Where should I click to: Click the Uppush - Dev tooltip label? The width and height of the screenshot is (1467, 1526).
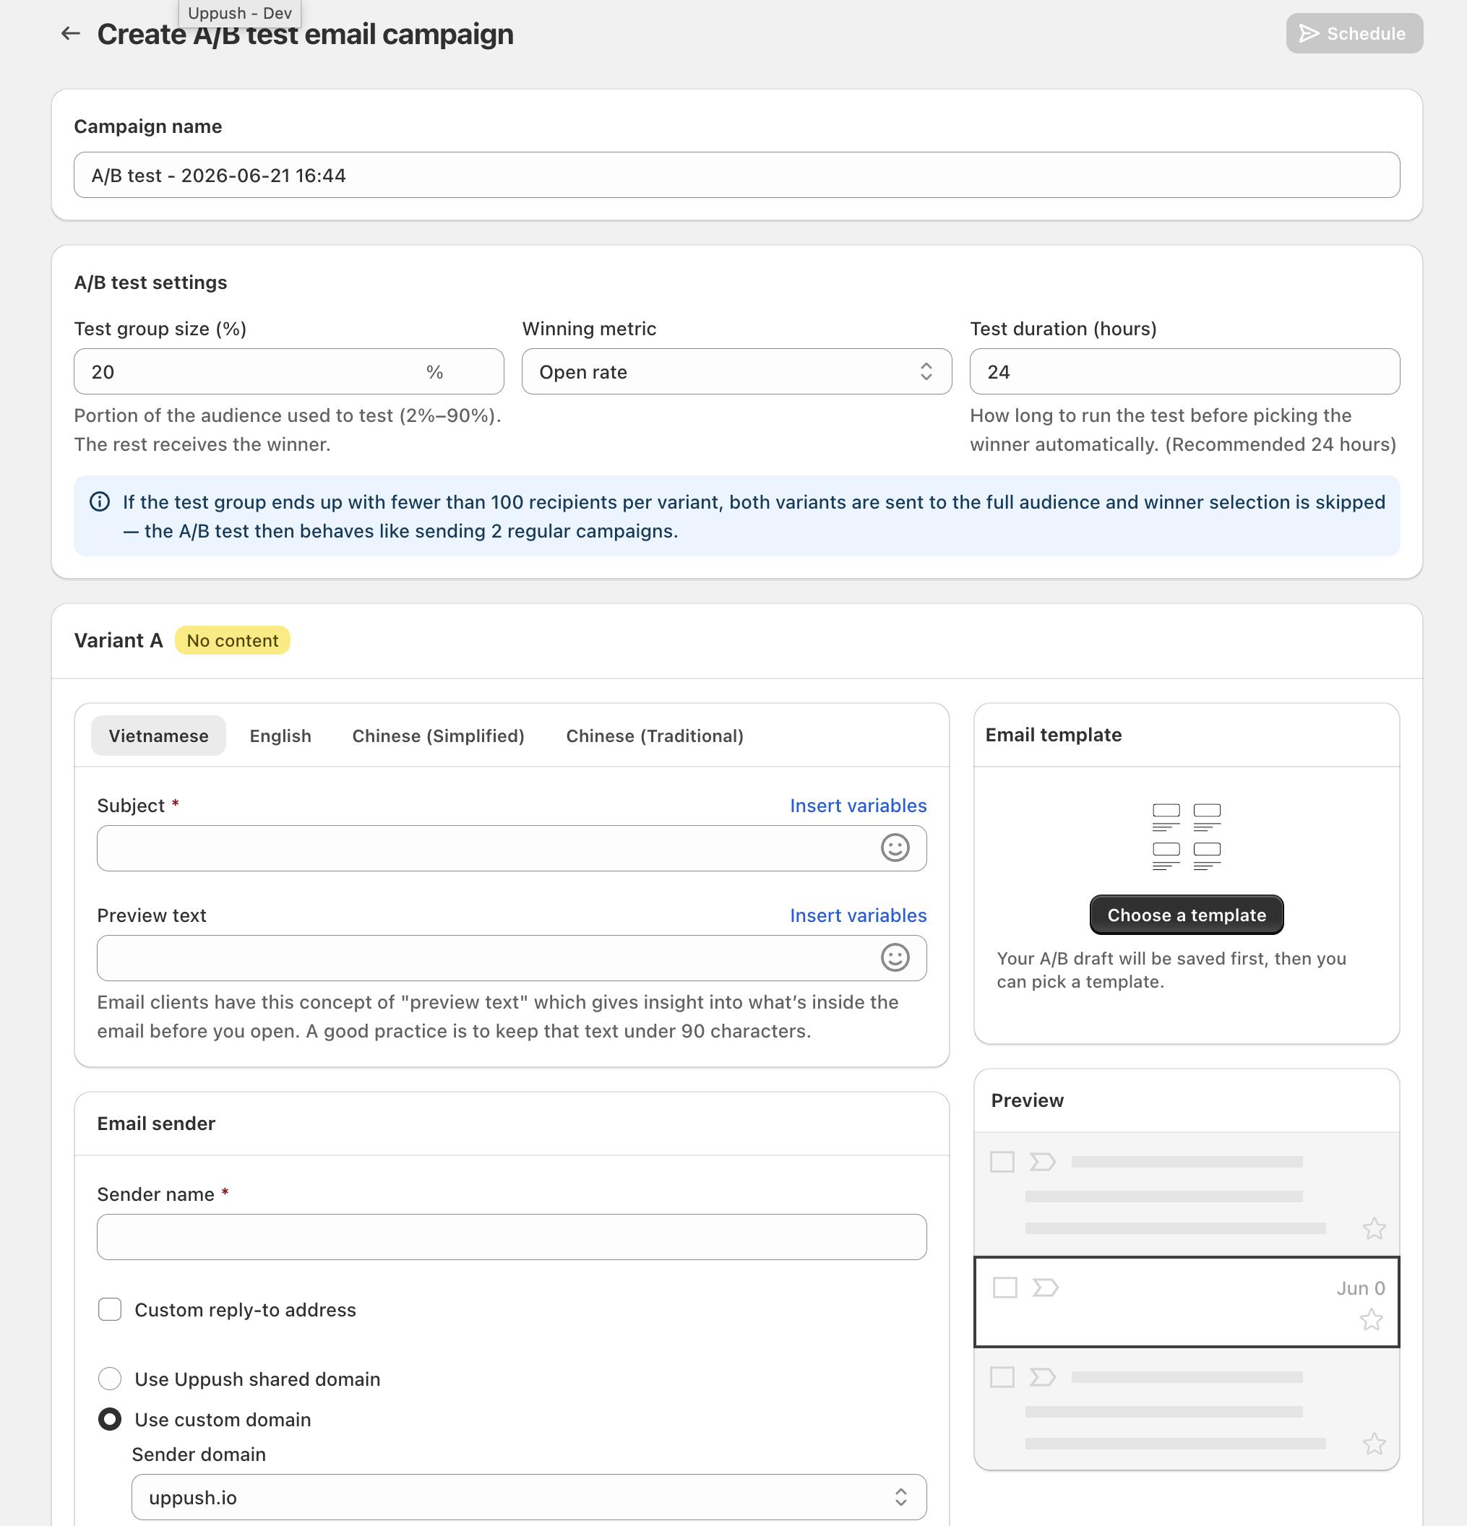240,13
